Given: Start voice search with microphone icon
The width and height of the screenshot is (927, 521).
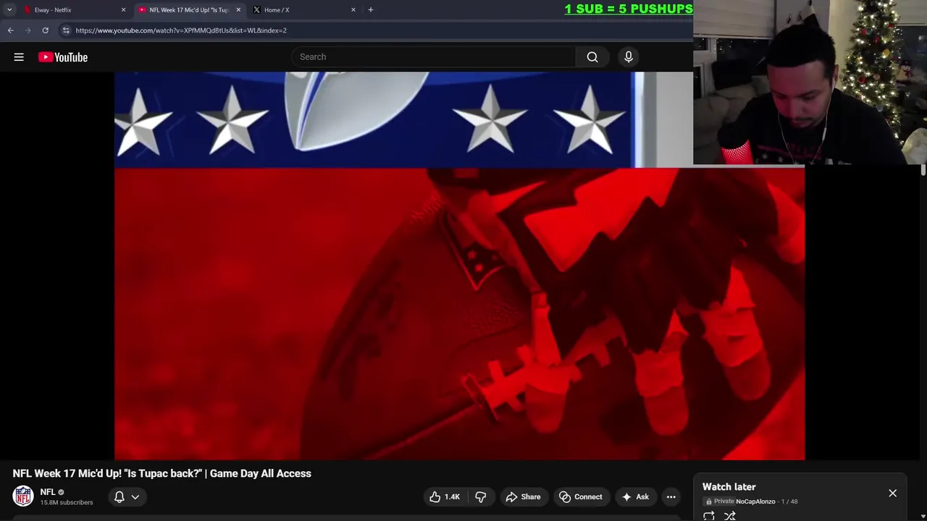Looking at the screenshot, I should click(629, 57).
